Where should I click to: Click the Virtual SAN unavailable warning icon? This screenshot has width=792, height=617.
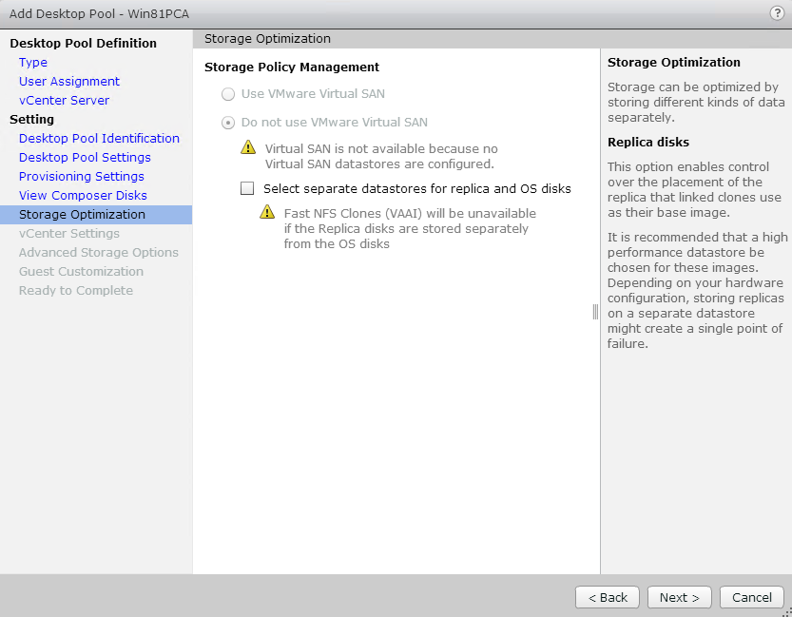248,147
